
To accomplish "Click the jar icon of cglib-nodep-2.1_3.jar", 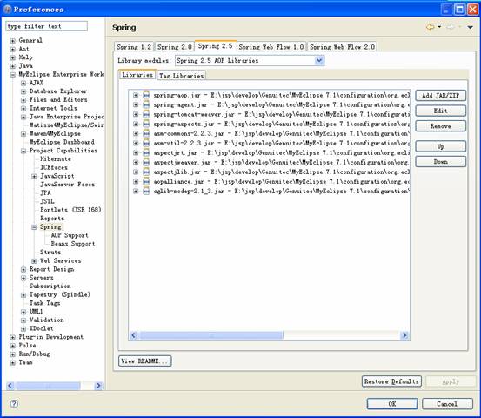I will [146, 191].
